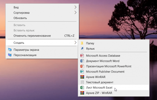Choose Обновить to refresh the desktop
The height and width of the screenshot is (100, 157).
42,18
